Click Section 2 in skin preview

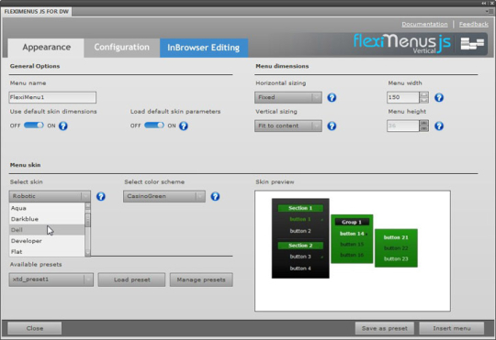(300, 246)
